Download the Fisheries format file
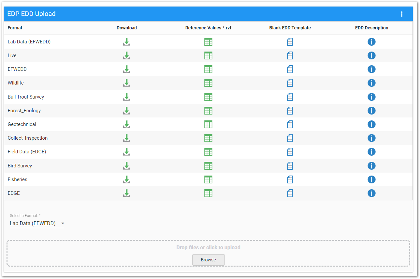The width and height of the screenshot is (420, 279). (x=127, y=179)
